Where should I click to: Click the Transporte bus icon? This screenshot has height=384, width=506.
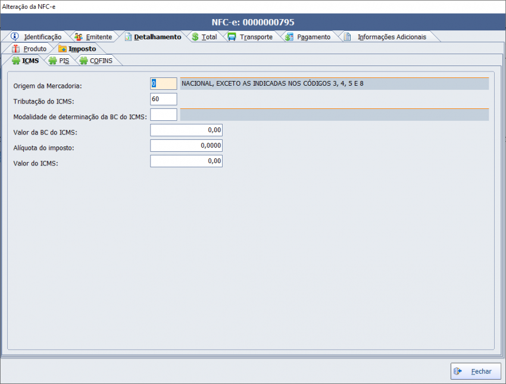(x=232, y=37)
